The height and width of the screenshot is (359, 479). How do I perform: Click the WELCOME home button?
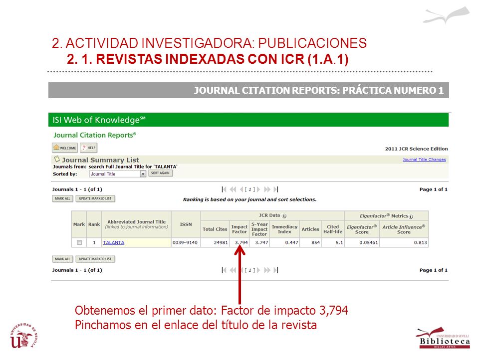(65, 148)
